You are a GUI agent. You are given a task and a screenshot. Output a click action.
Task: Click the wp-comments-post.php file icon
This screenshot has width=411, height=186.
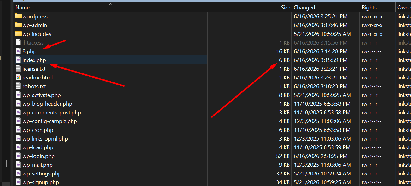(x=18, y=112)
